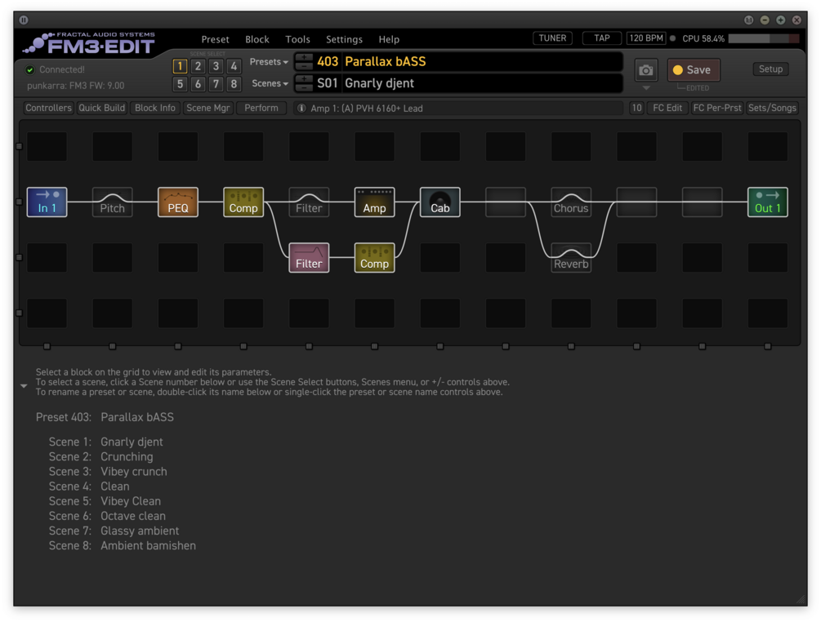Open the Scenes dropdown
This screenshot has width=821, height=622.
point(270,84)
